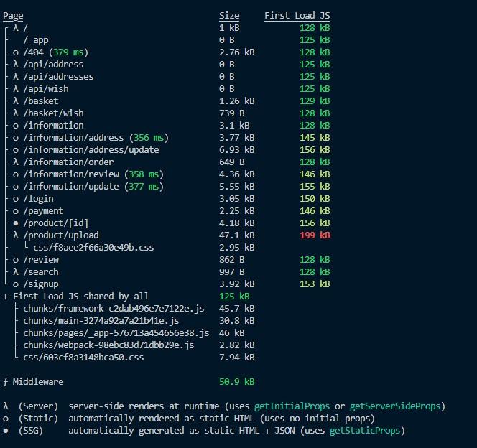Image resolution: width=477 pixels, height=448 pixels.
Task: Click the "45.7 kB" framework chunk size
Action: pos(236,309)
